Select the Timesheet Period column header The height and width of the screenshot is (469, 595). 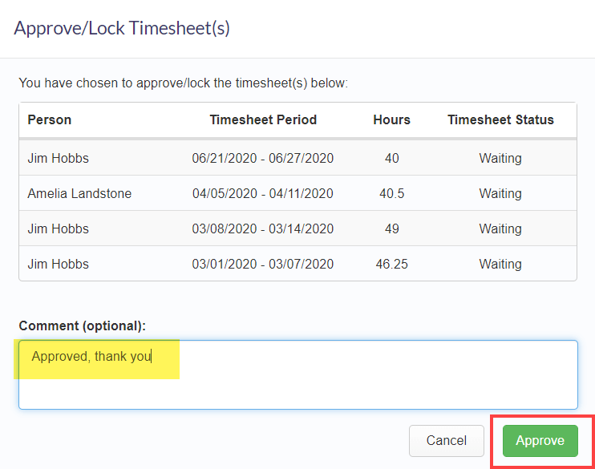(x=263, y=120)
